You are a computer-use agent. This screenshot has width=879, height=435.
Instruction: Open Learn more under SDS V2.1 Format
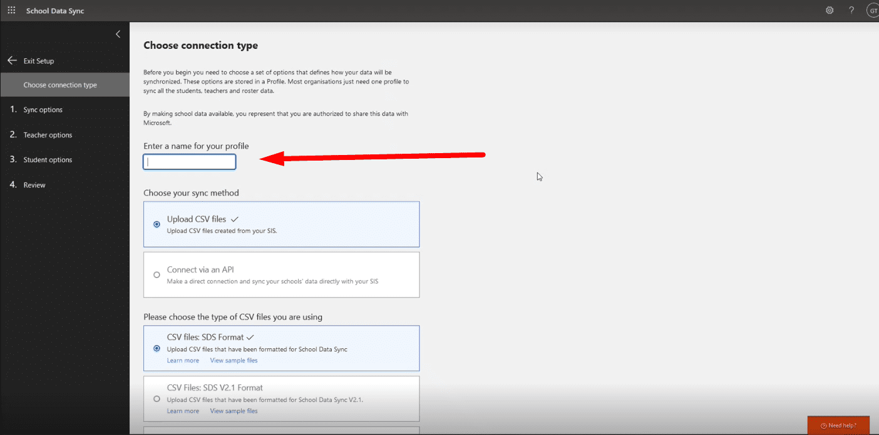183,411
